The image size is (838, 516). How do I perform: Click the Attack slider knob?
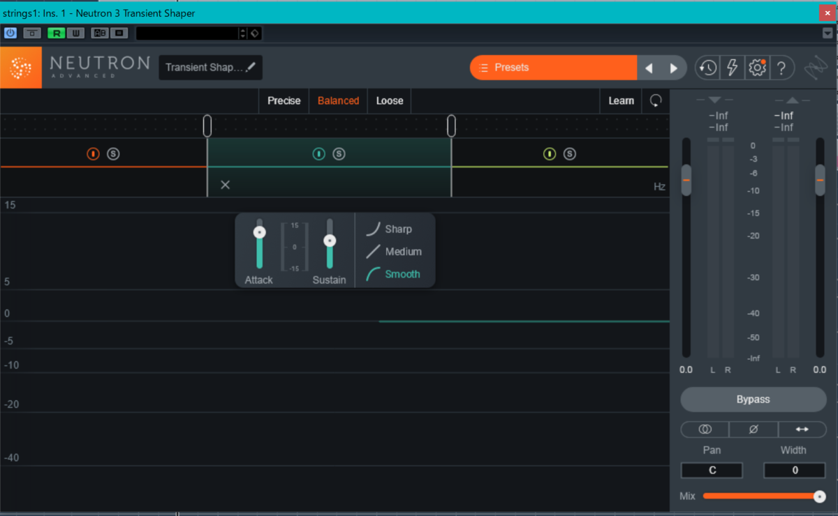260,232
